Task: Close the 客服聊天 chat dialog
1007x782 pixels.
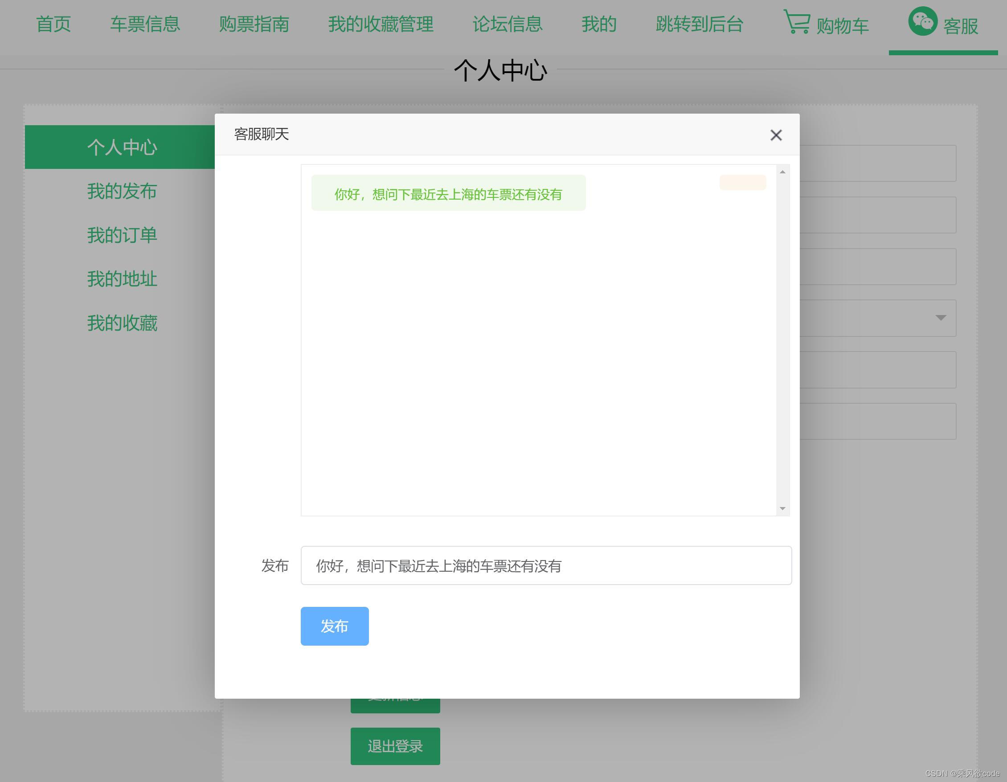Action: point(776,135)
